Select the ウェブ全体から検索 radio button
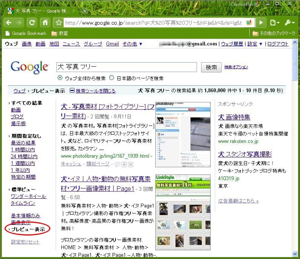Image resolution: width=300 pixels, height=259 pixels. (60, 78)
